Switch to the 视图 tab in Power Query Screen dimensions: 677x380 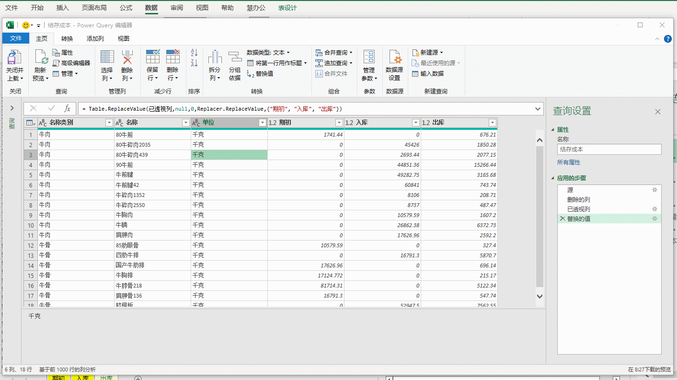(124, 39)
